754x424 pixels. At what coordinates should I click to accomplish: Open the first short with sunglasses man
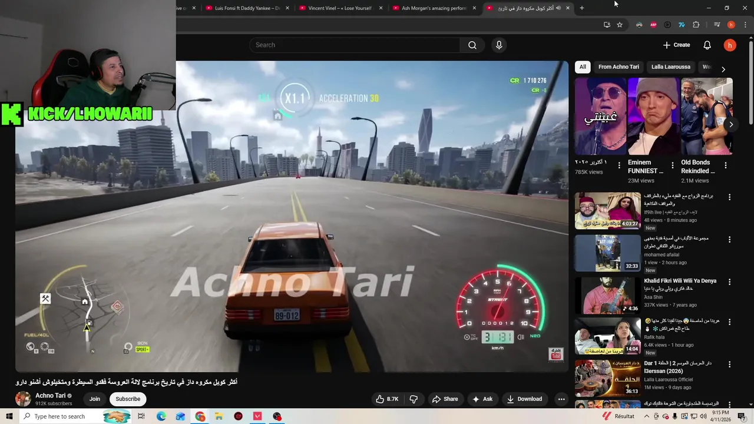coord(600,116)
